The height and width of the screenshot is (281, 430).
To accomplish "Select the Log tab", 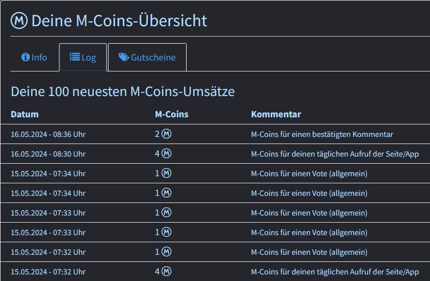I will (83, 57).
